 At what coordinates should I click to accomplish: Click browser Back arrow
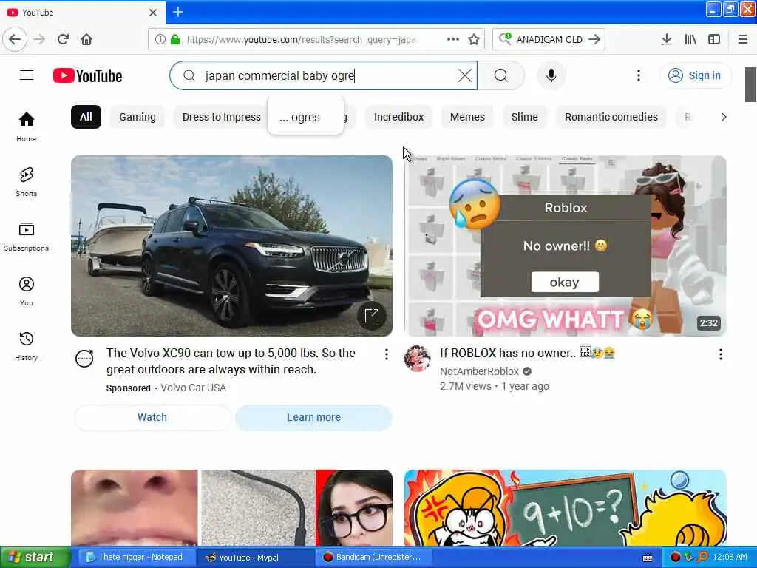click(15, 39)
